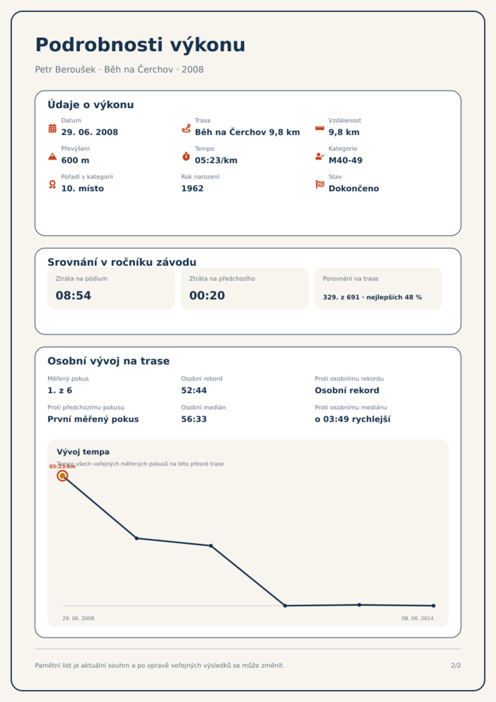The image size is (496, 702).
Task: Click the person icon beside Kategorie
Action: pyautogui.click(x=320, y=156)
